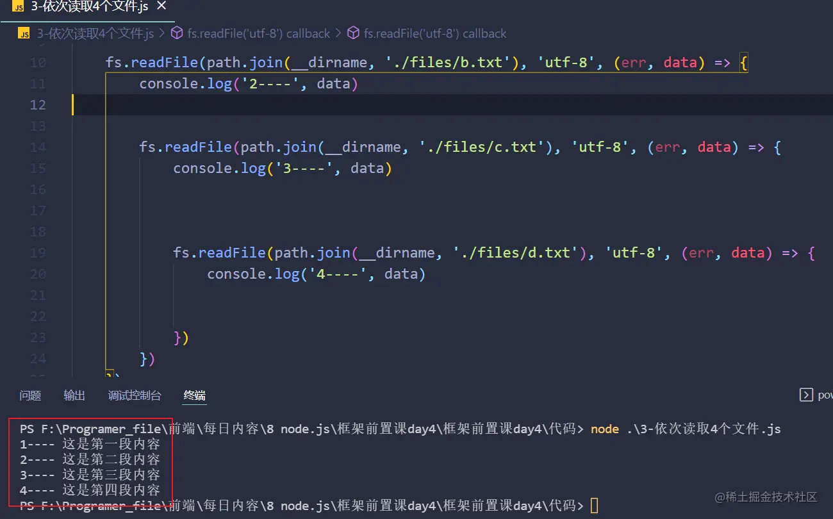The height and width of the screenshot is (519, 833).
Task: Click terminal output '1---- 这是第一段内容'
Action: pyautogui.click(x=90, y=444)
